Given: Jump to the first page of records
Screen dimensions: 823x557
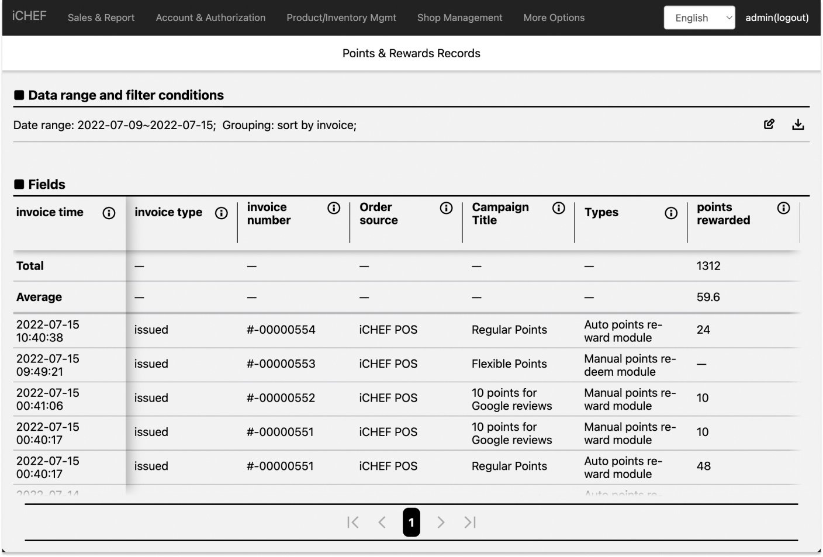Looking at the screenshot, I should pyautogui.click(x=352, y=522).
